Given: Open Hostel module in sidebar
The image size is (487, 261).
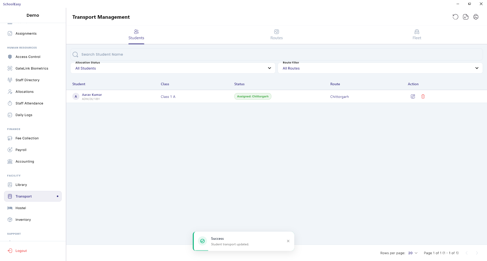Looking at the screenshot, I should coord(33,208).
